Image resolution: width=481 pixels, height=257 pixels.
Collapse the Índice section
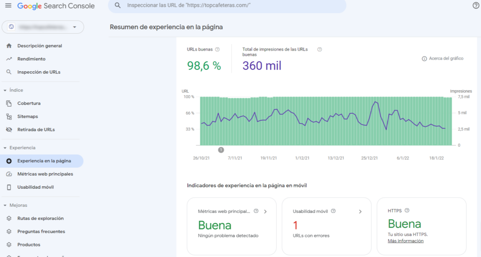point(5,90)
